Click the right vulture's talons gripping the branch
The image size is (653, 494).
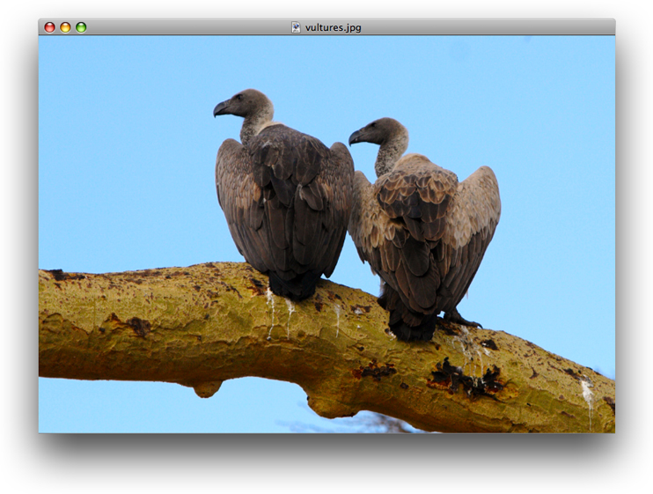point(460,319)
